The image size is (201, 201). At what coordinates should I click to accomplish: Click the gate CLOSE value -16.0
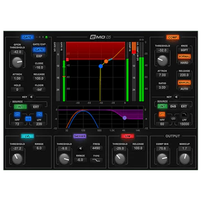(x=39, y=68)
